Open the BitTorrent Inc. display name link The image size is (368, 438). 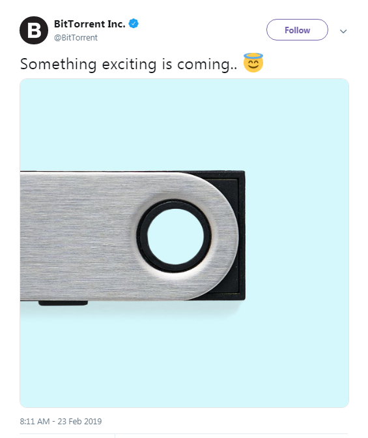89,24
